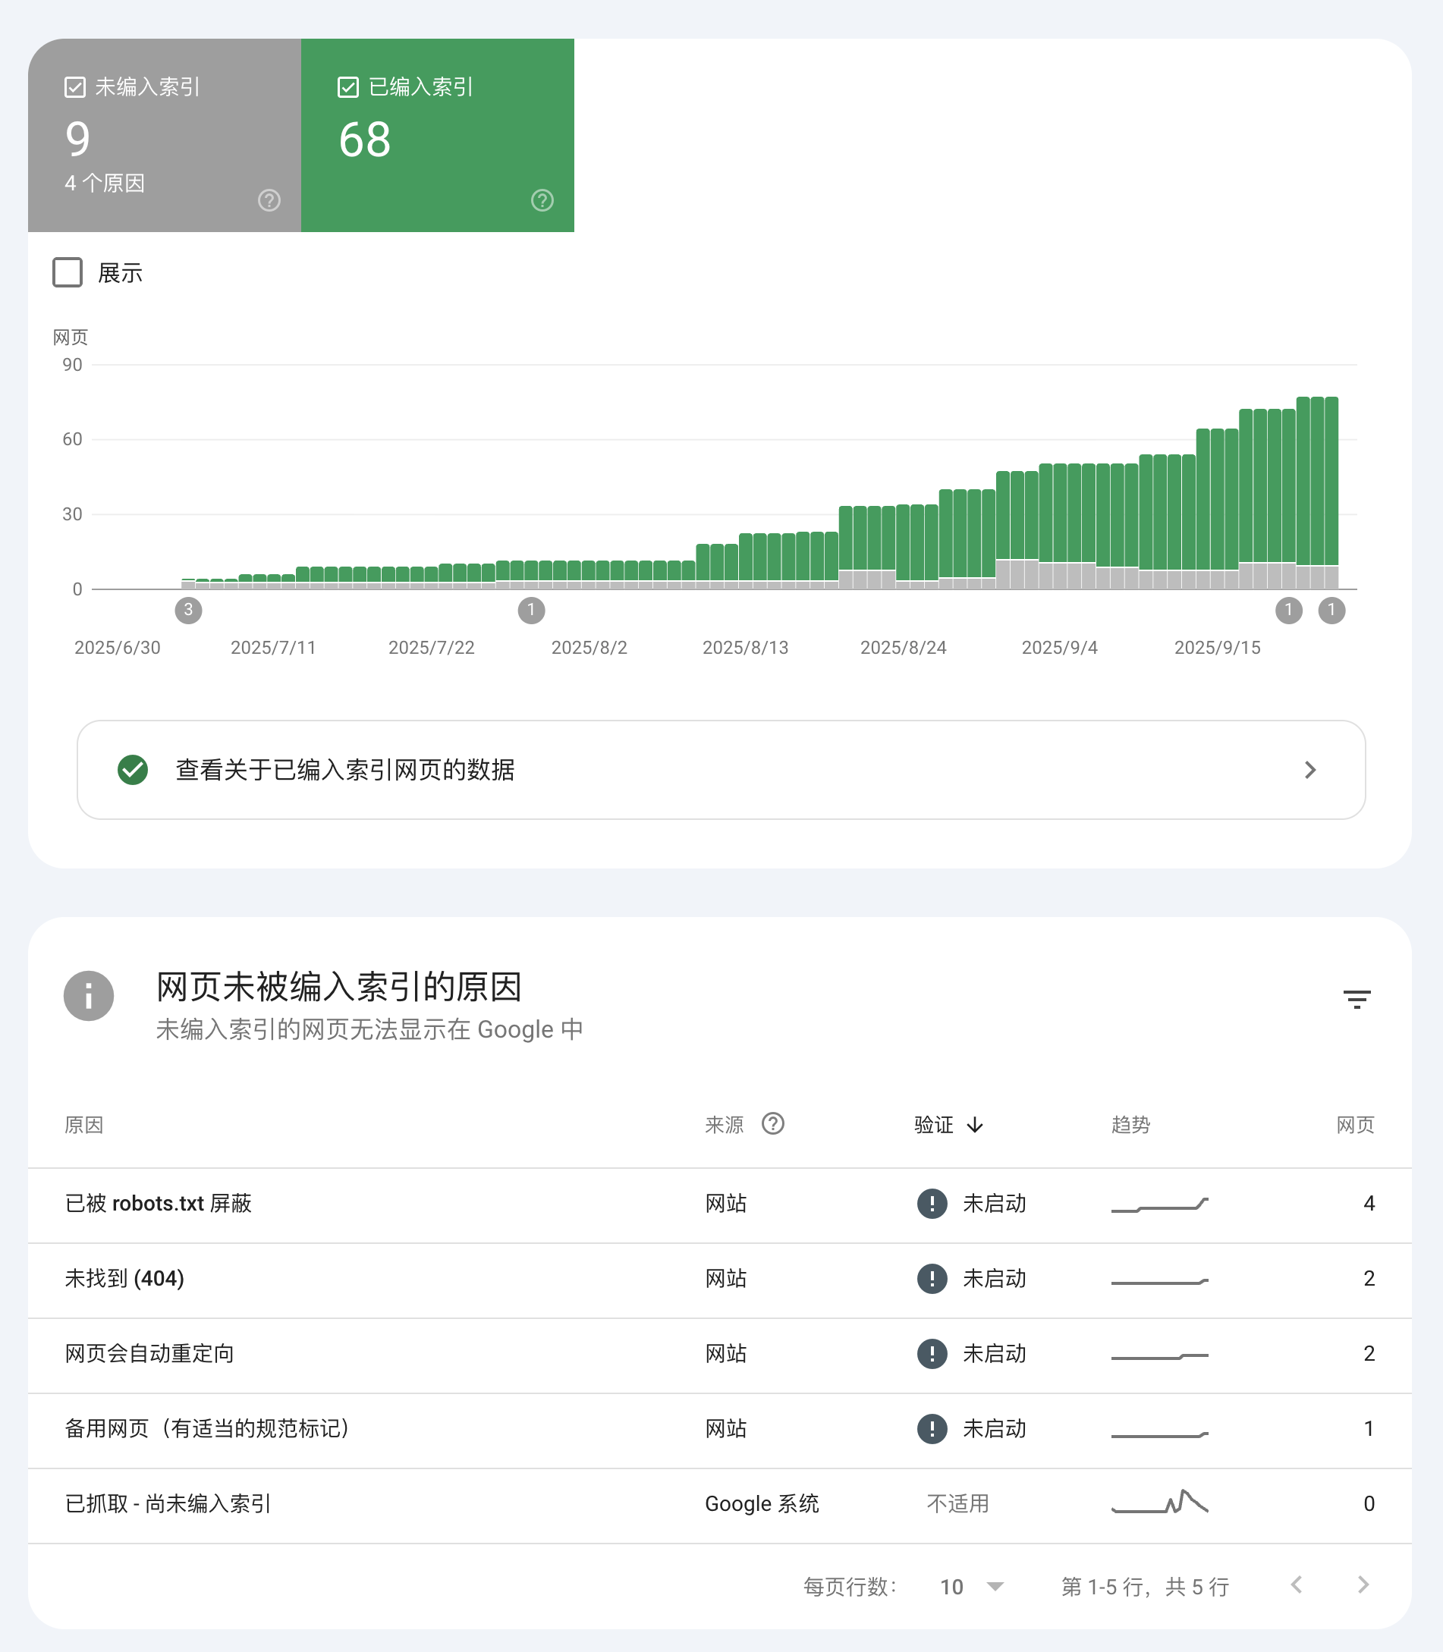This screenshot has width=1443, height=1652.
Task: Go to previous page of table
Action: pyautogui.click(x=1297, y=1585)
